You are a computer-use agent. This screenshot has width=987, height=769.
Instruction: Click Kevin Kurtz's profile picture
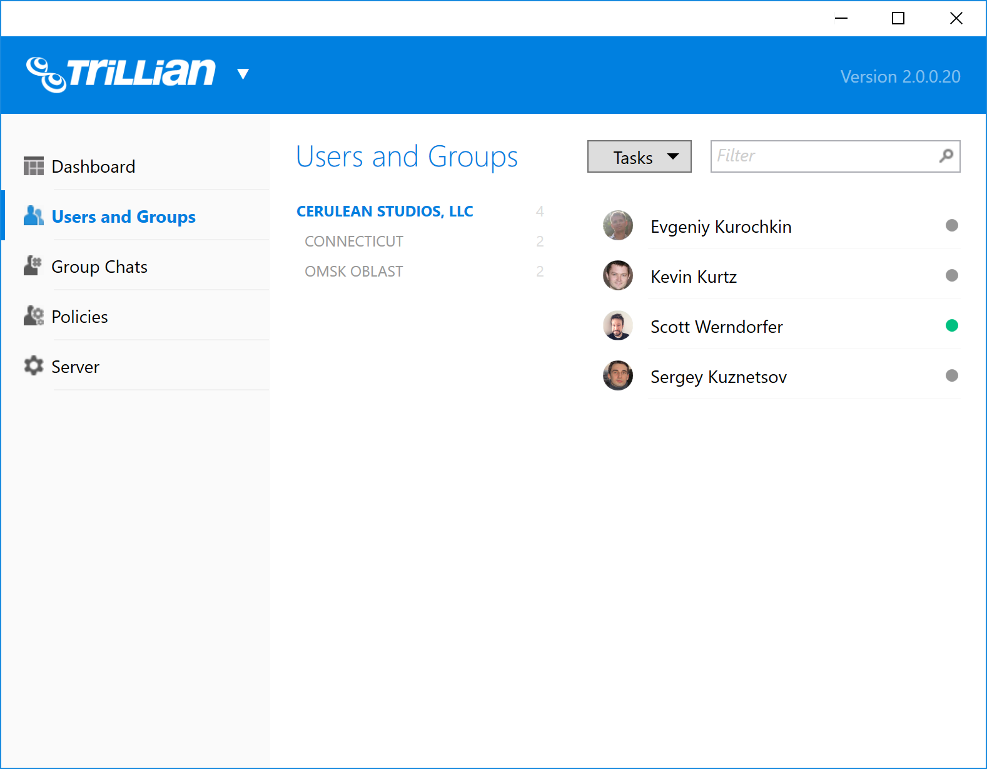point(618,276)
